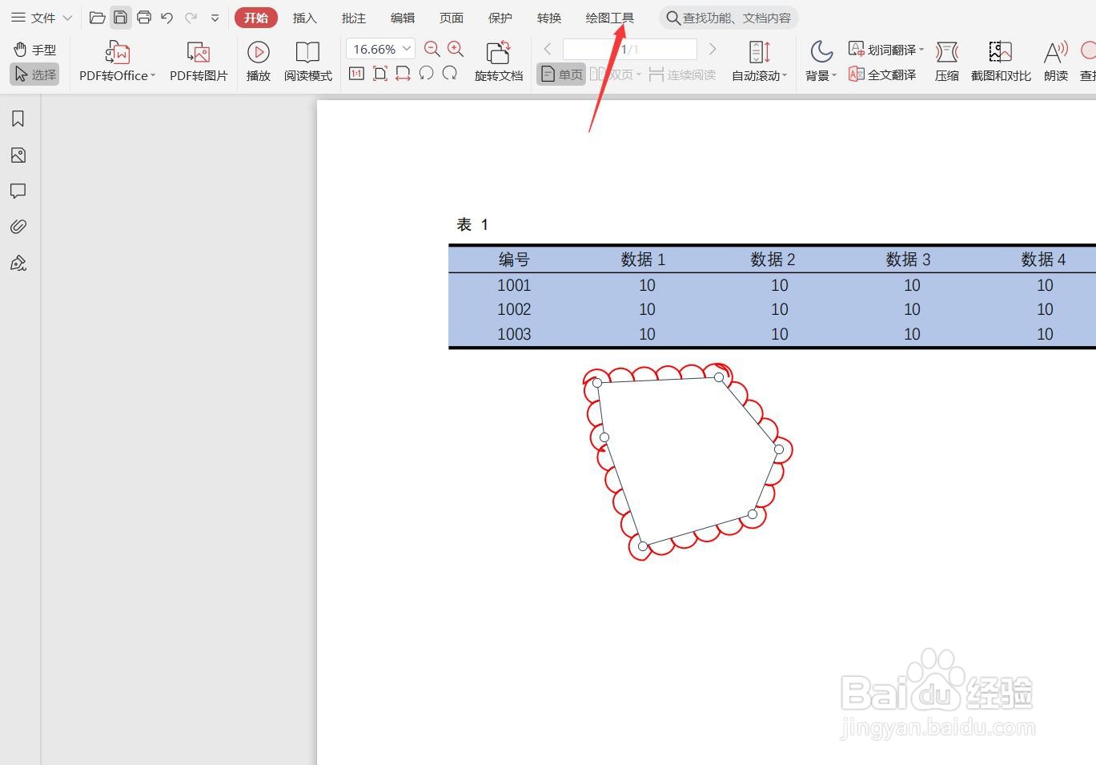Open the comments sidebar panel
This screenshot has width=1096, height=765.
18,191
